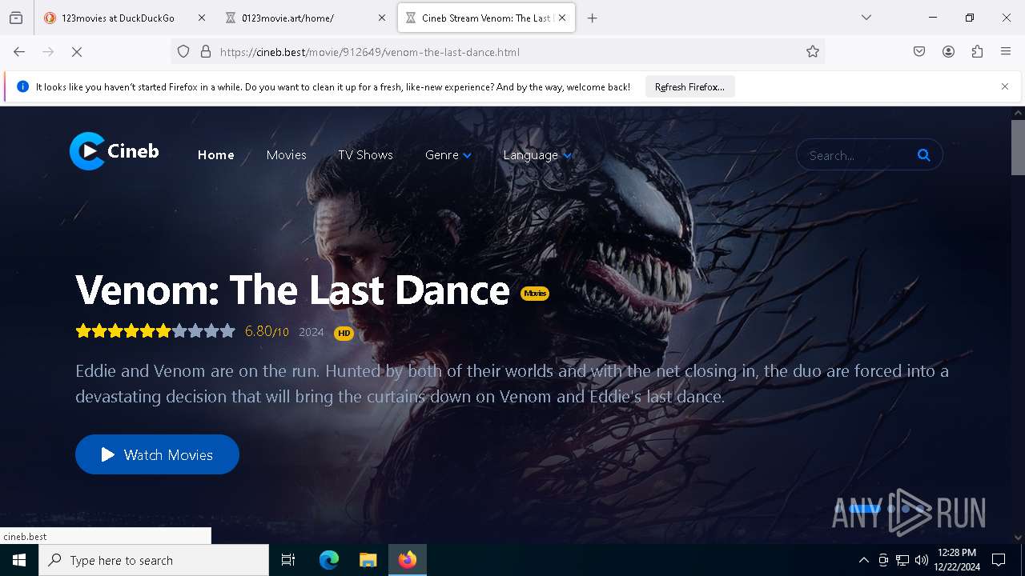Open network settings in the tray

(902, 560)
